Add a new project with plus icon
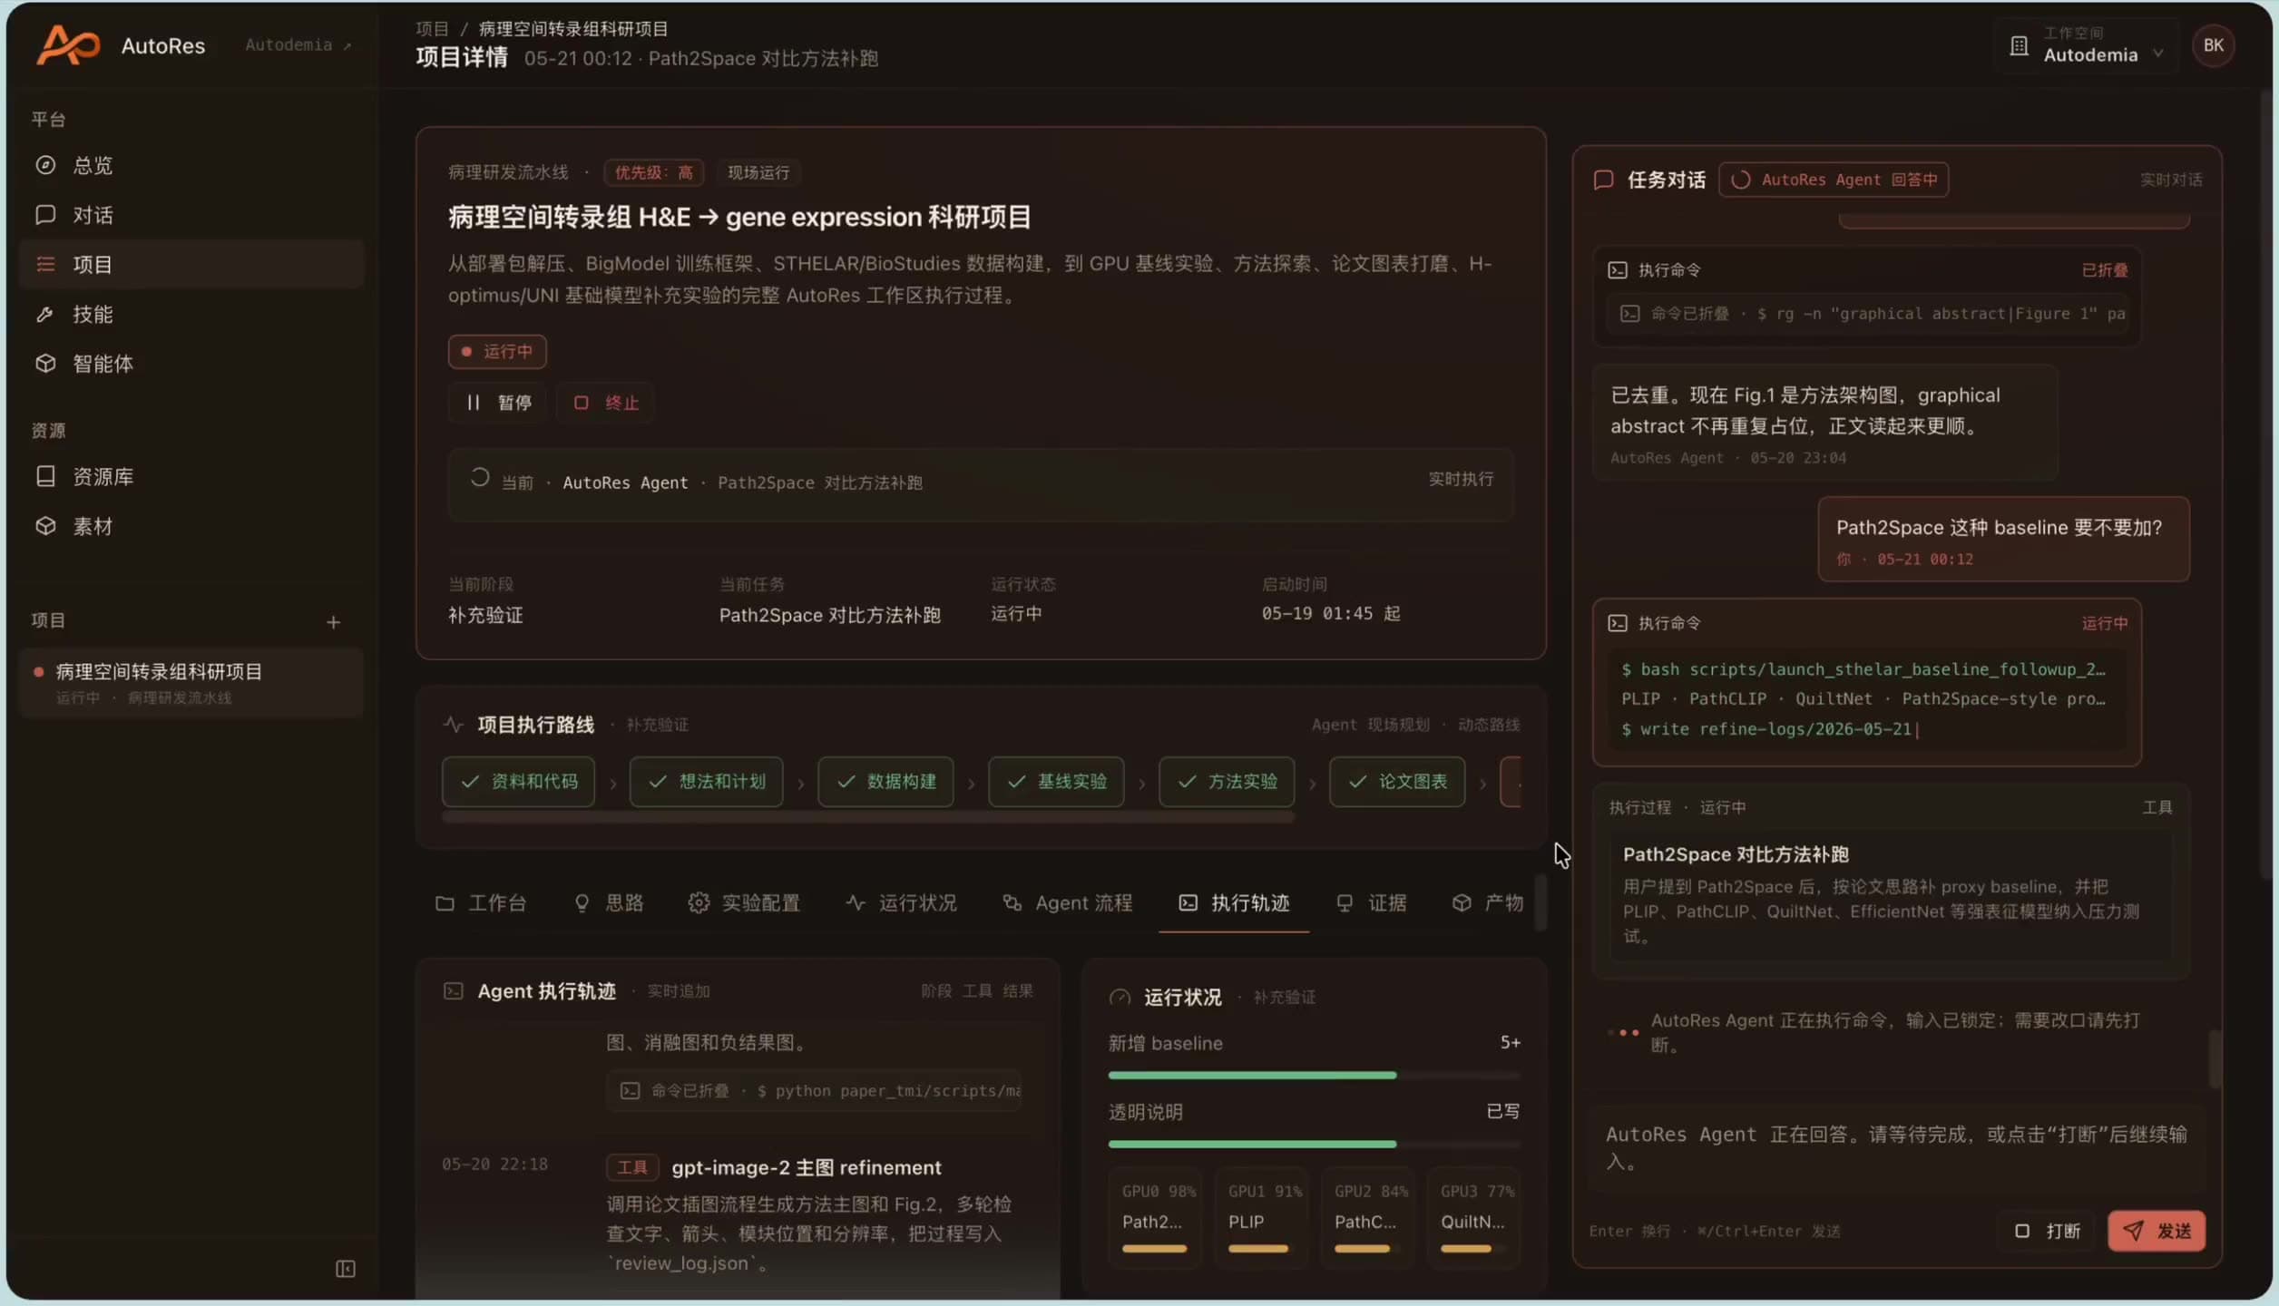This screenshot has height=1306, width=2279. pyautogui.click(x=333, y=622)
